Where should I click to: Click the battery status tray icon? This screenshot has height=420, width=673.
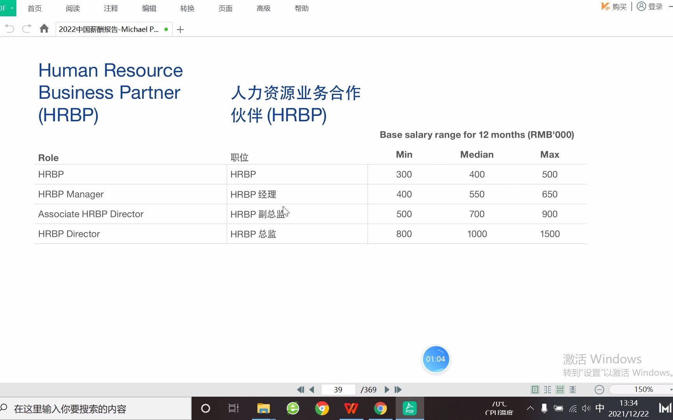coord(558,408)
